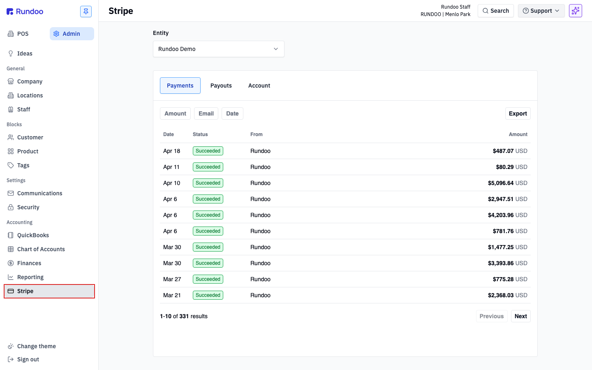Click the Locations building icon

(x=11, y=95)
